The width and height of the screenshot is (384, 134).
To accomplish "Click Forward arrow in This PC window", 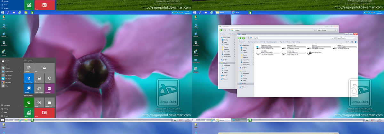I will pos(243,38).
